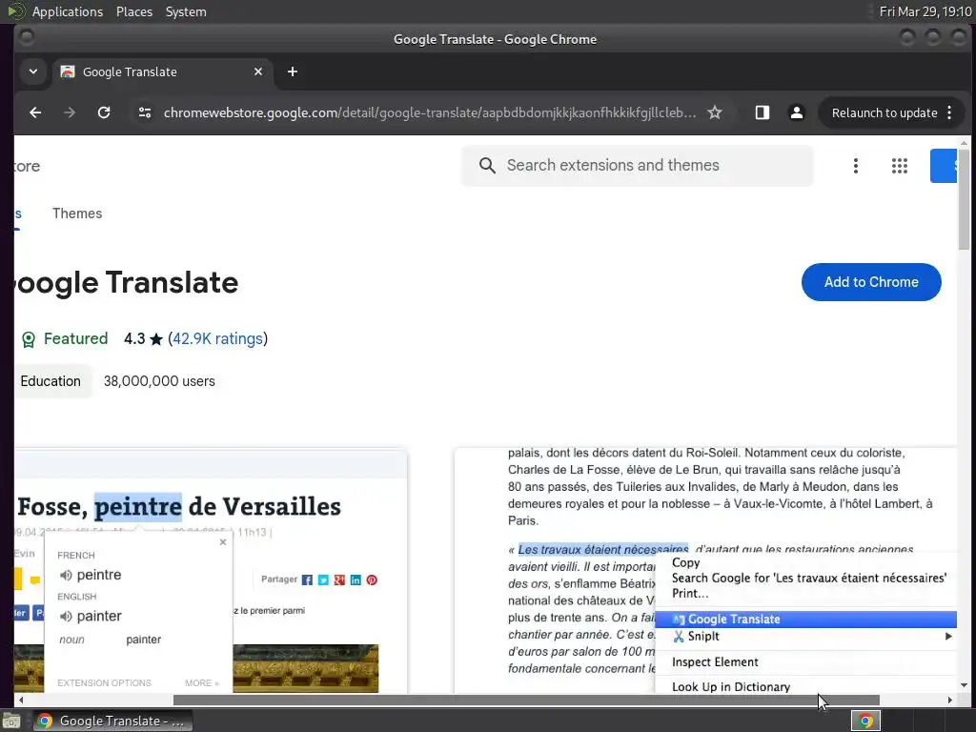Click the Add to Chrome button
This screenshot has width=976, height=732.
(871, 282)
